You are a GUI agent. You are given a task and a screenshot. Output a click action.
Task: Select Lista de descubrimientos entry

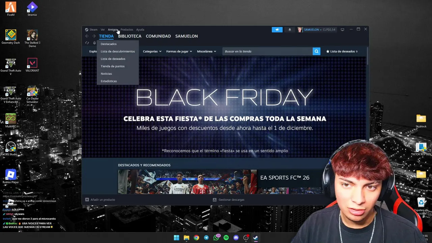click(x=117, y=51)
